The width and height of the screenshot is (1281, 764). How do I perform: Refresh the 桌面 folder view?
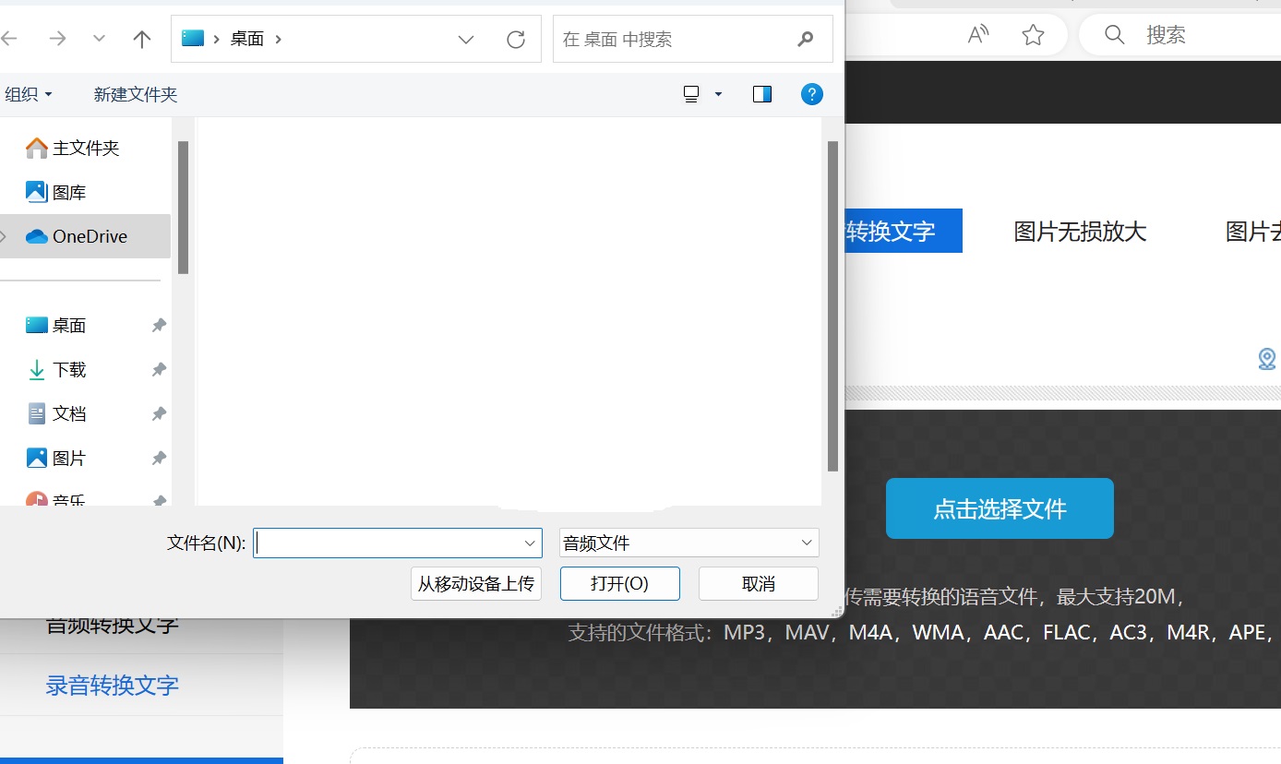(x=516, y=39)
